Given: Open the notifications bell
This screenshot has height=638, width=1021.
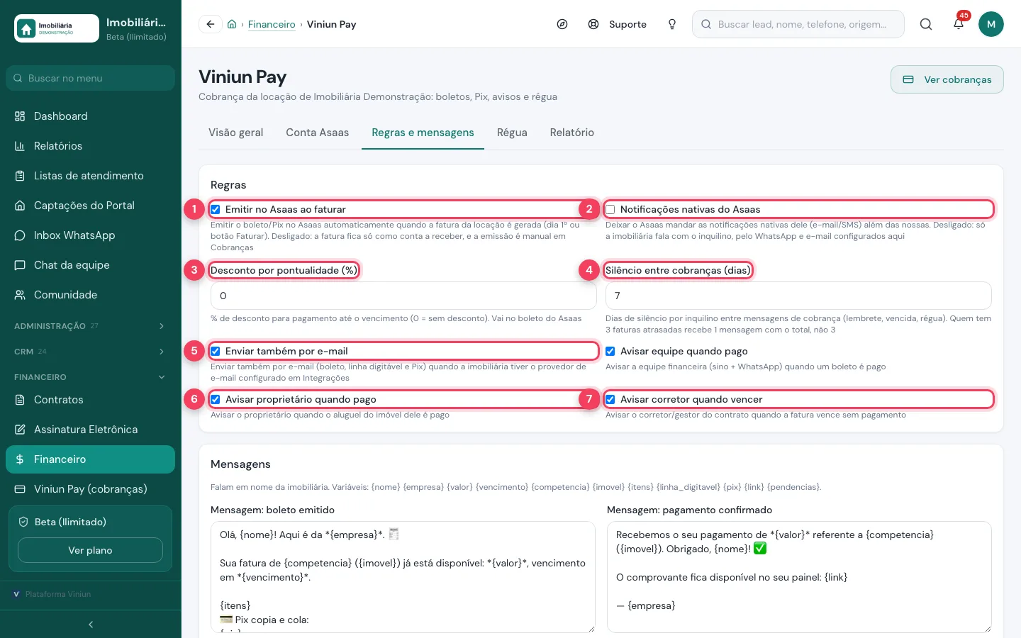Looking at the screenshot, I should point(959,24).
